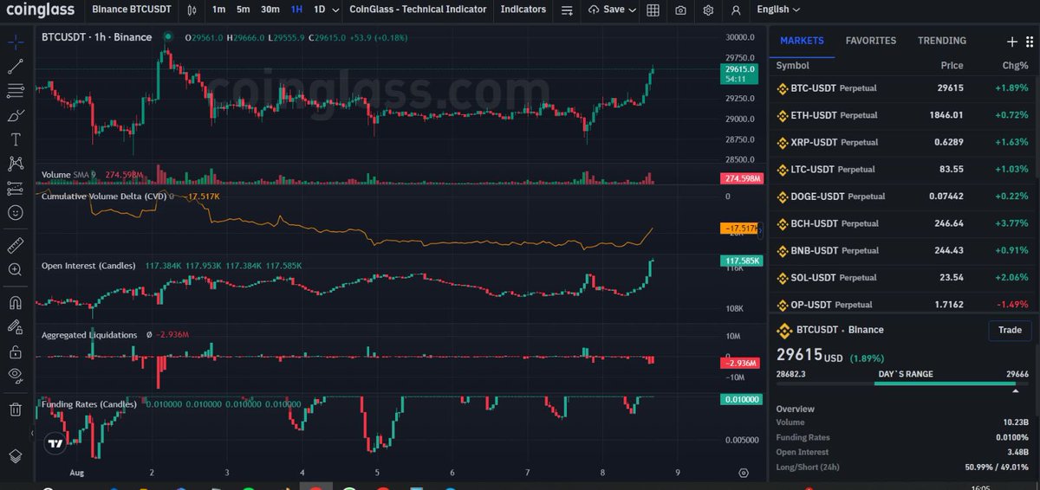Expand more timeframes dropdown arrow
Viewport: 1040px width, 490px height.
pos(335,10)
